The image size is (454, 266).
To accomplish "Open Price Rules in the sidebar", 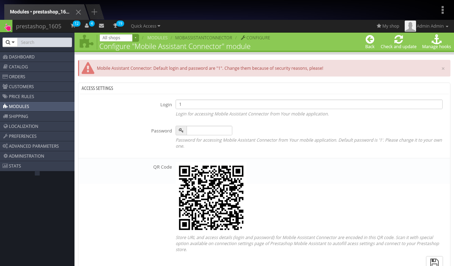I will pos(37,96).
